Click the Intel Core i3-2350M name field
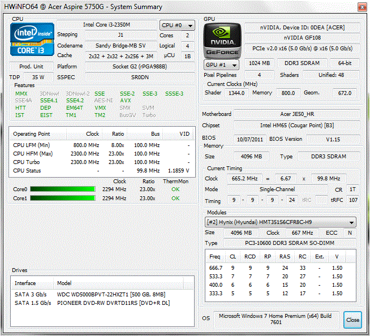 click(x=107, y=25)
